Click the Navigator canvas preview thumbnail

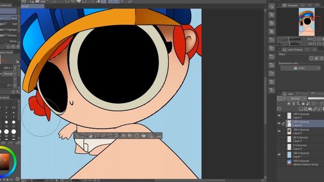click(x=307, y=22)
